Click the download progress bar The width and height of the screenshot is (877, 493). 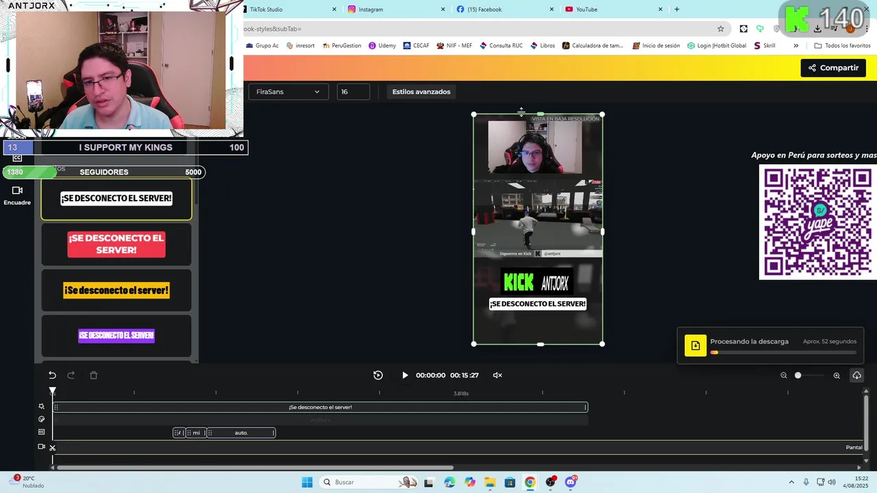783,353
